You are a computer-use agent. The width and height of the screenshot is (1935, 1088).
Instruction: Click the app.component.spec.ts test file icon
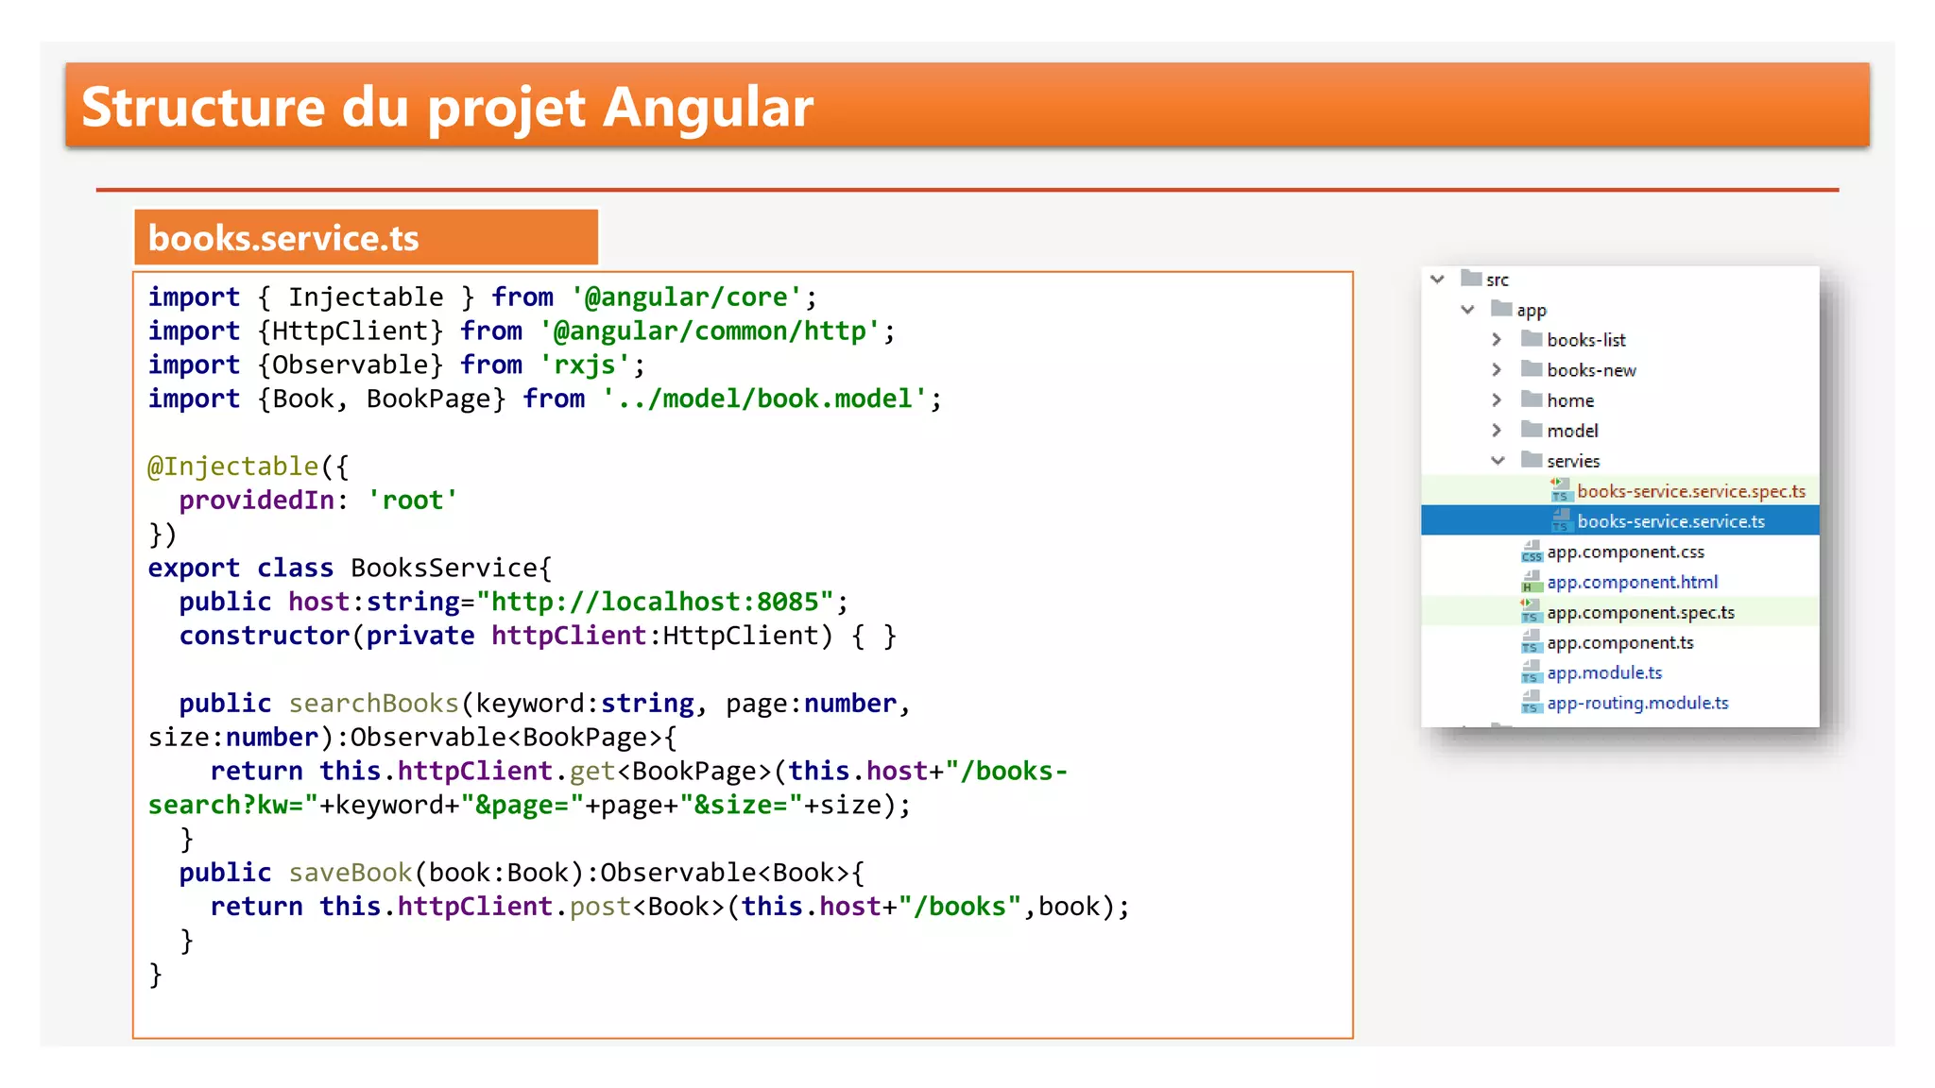(x=1531, y=611)
